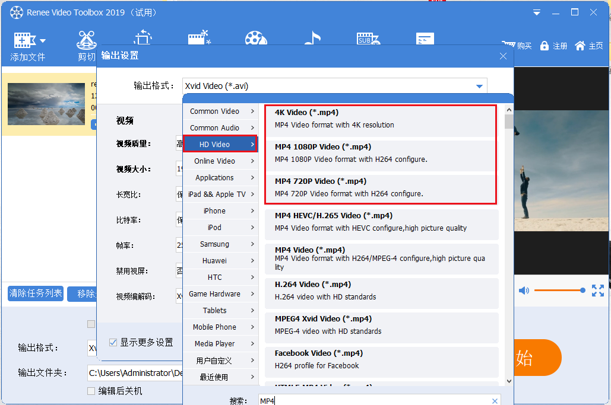Choose Facebook Video (*.mp4) format
The height and width of the screenshot is (405, 611).
381,362
